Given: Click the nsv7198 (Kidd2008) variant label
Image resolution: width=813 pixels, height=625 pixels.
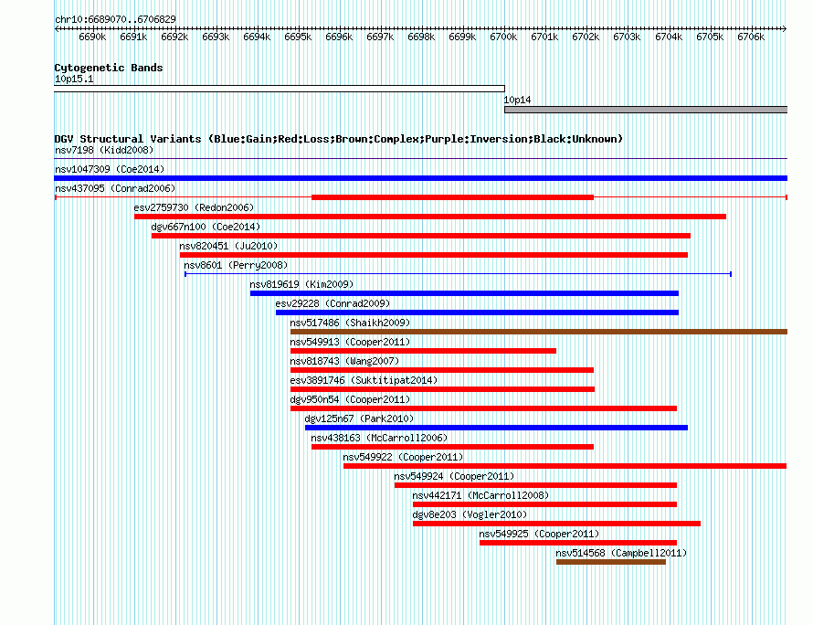Looking at the screenshot, I should [x=104, y=151].
